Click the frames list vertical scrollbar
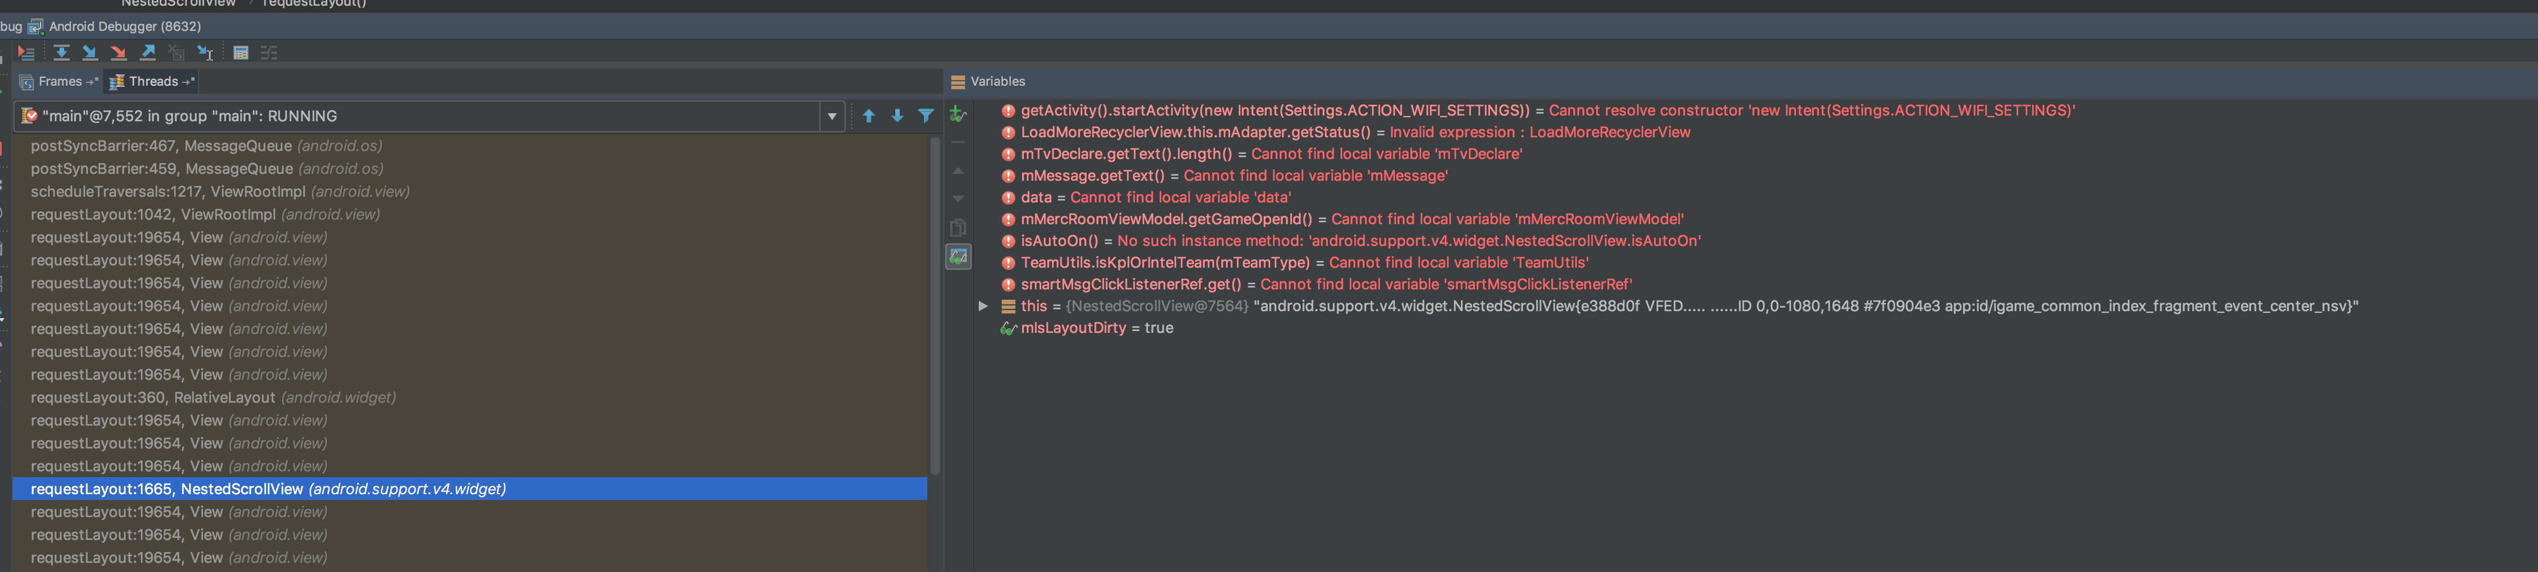Image resolution: width=2538 pixels, height=572 pixels. [935, 305]
